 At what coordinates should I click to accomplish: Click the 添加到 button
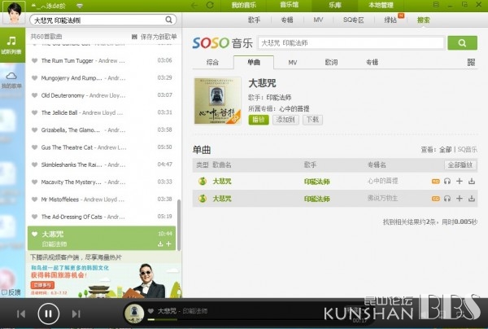pyautogui.click(x=285, y=120)
